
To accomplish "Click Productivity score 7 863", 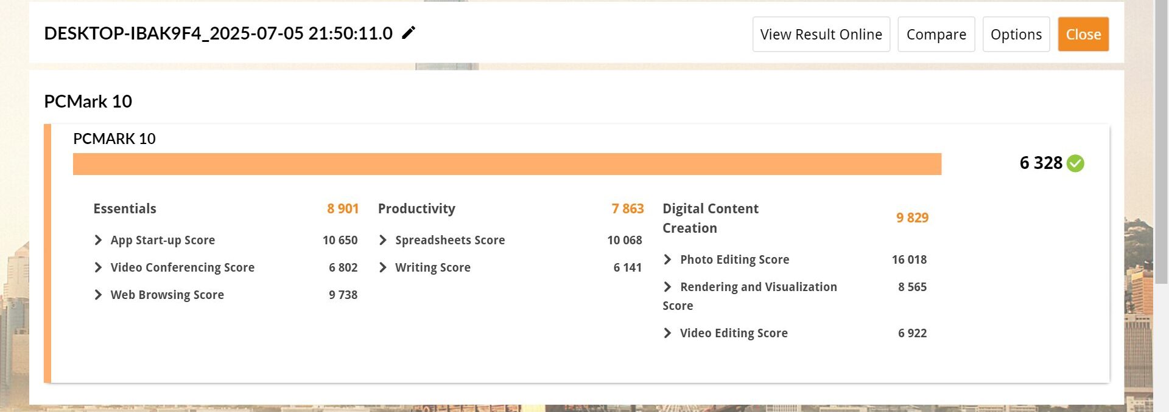I will [628, 208].
